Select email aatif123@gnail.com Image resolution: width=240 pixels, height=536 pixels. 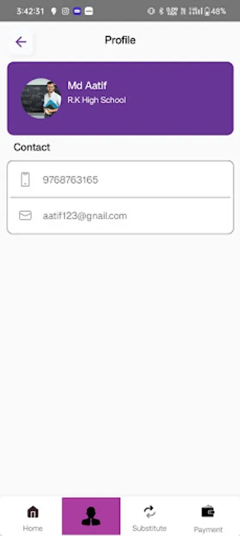[x=84, y=216]
